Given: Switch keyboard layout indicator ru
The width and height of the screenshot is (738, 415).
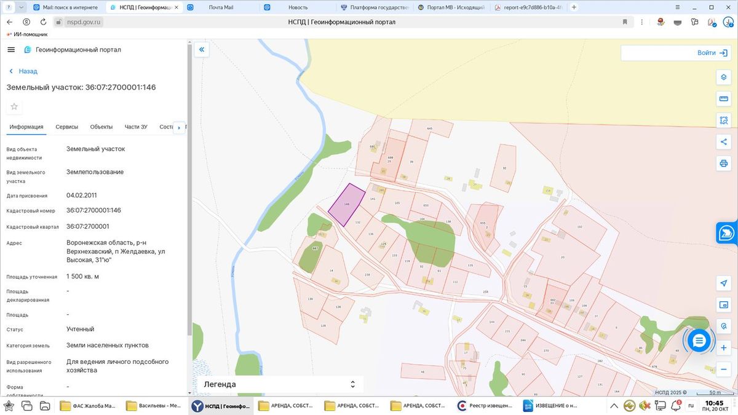Looking at the screenshot, I should [x=691, y=406].
